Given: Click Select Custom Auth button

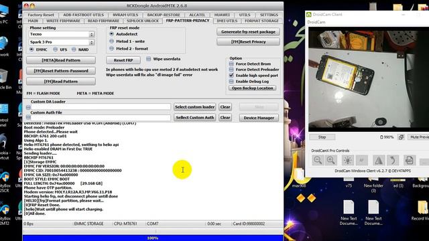Looking at the screenshot, I should [x=195, y=118].
